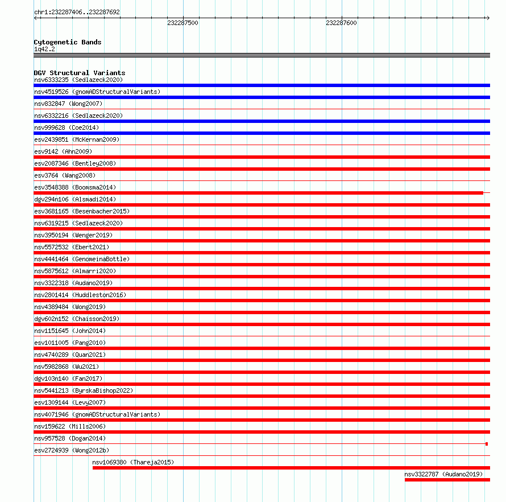Open nsv5441213 (ByrskaBishop2022) entry
The height and width of the screenshot is (502, 506).
pos(84,390)
